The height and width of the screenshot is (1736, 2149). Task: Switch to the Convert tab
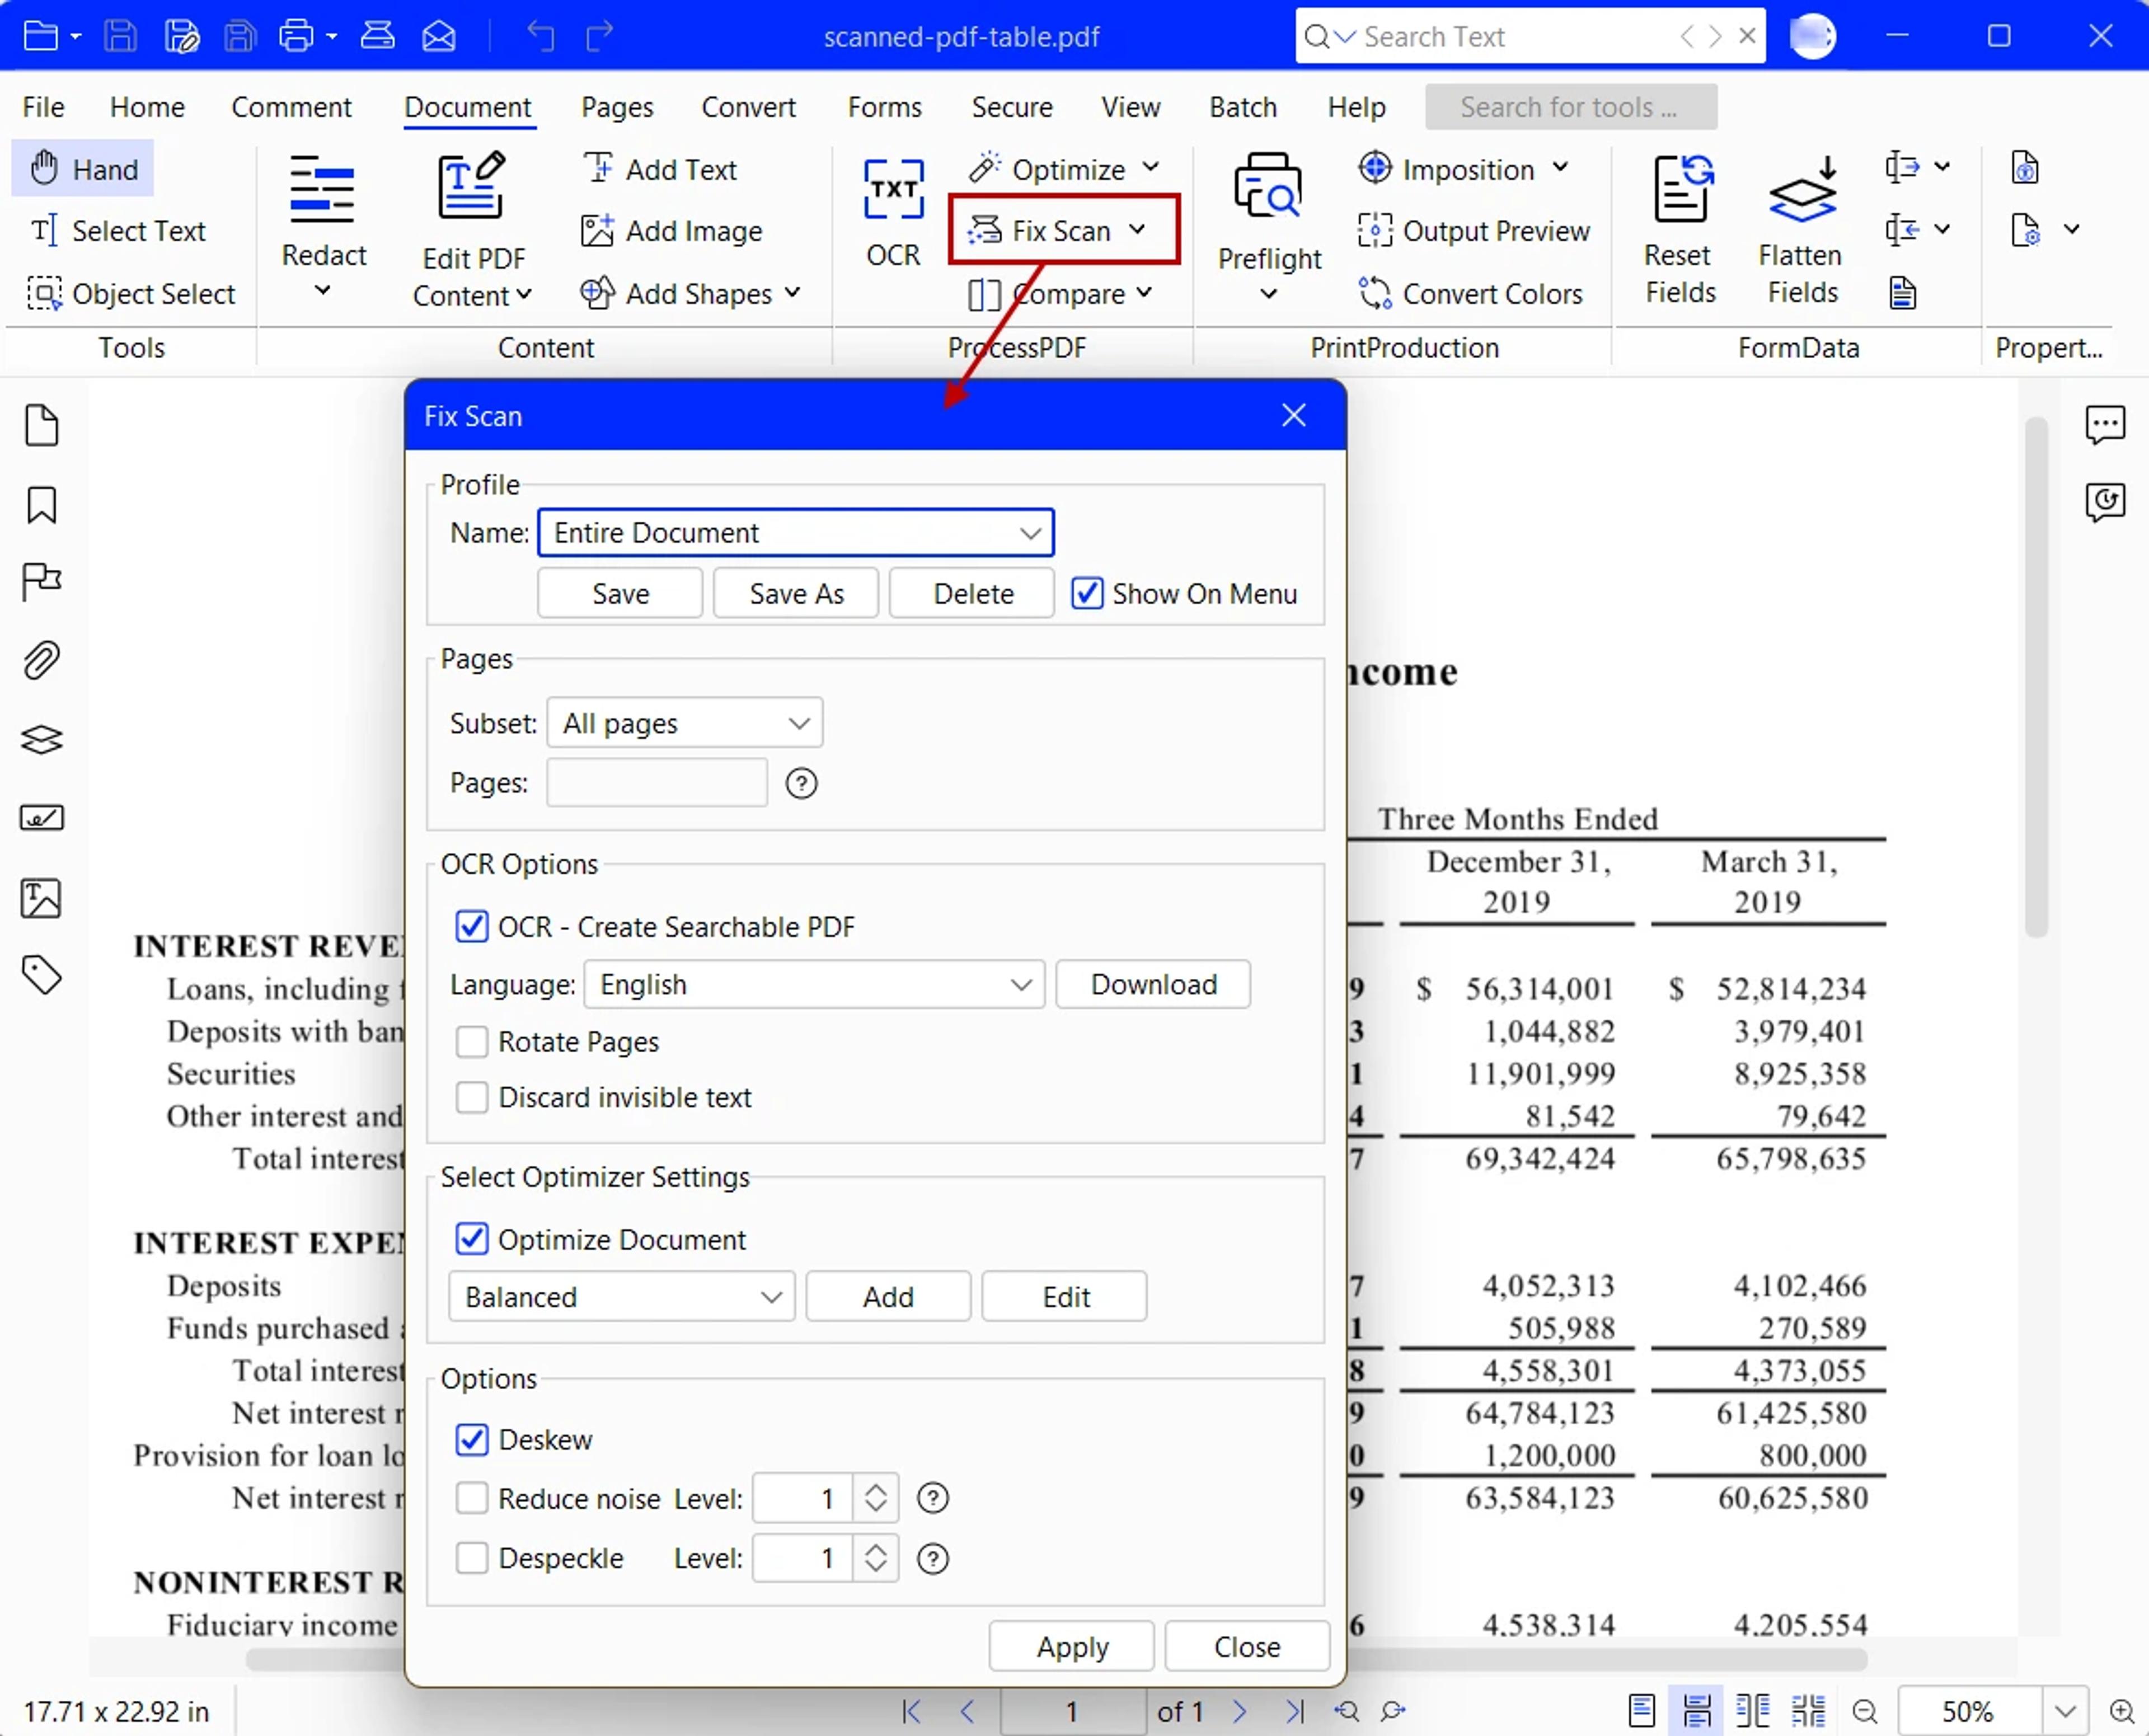(x=748, y=107)
